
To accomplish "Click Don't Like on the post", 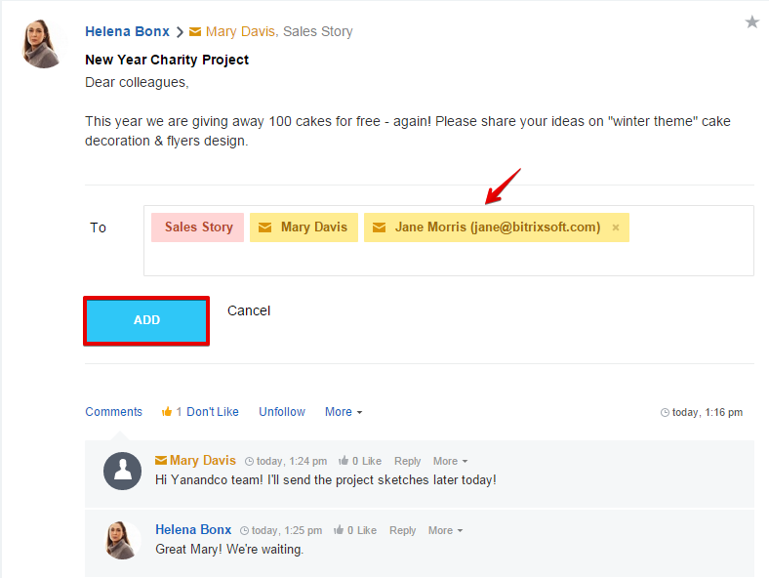I will [213, 412].
